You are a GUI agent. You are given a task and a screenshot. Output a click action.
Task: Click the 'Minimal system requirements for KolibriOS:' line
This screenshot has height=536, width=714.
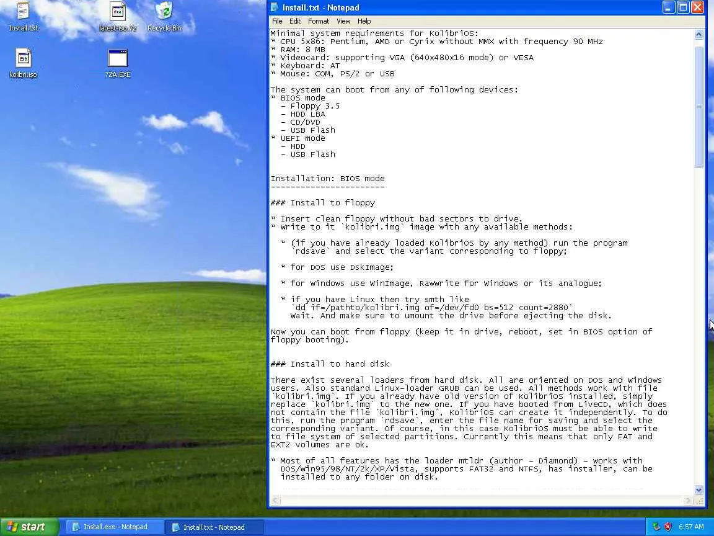(x=374, y=33)
